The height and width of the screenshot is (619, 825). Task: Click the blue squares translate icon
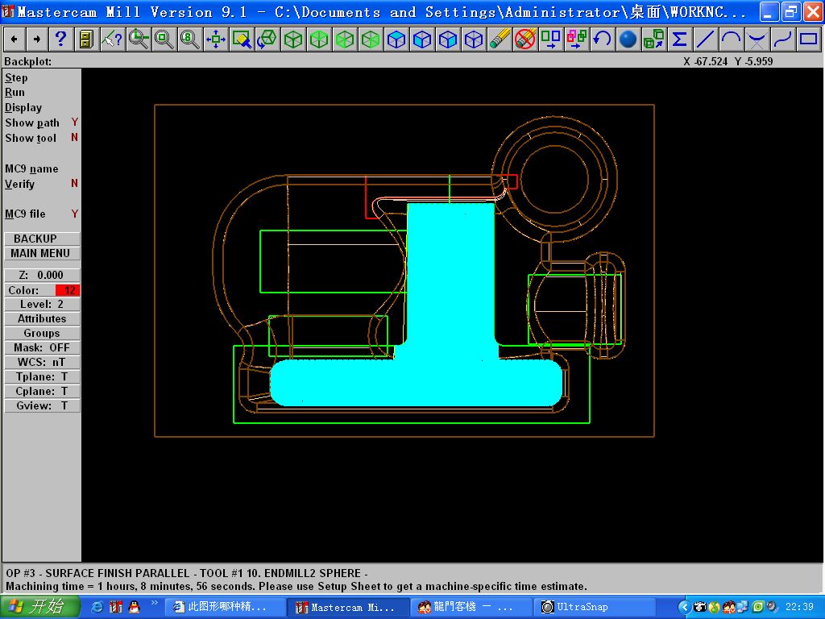click(x=550, y=39)
